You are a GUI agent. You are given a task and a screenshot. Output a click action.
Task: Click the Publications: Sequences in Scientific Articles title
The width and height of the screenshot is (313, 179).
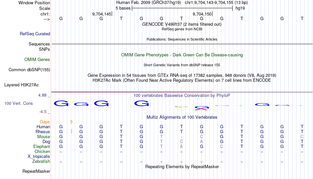[x=182, y=39]
